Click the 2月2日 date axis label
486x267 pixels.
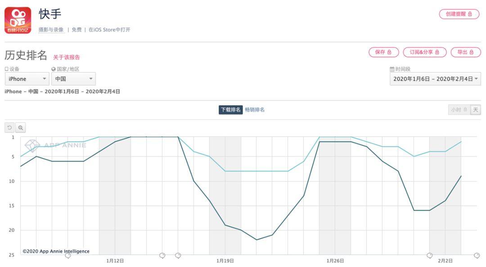click(445, 261)
